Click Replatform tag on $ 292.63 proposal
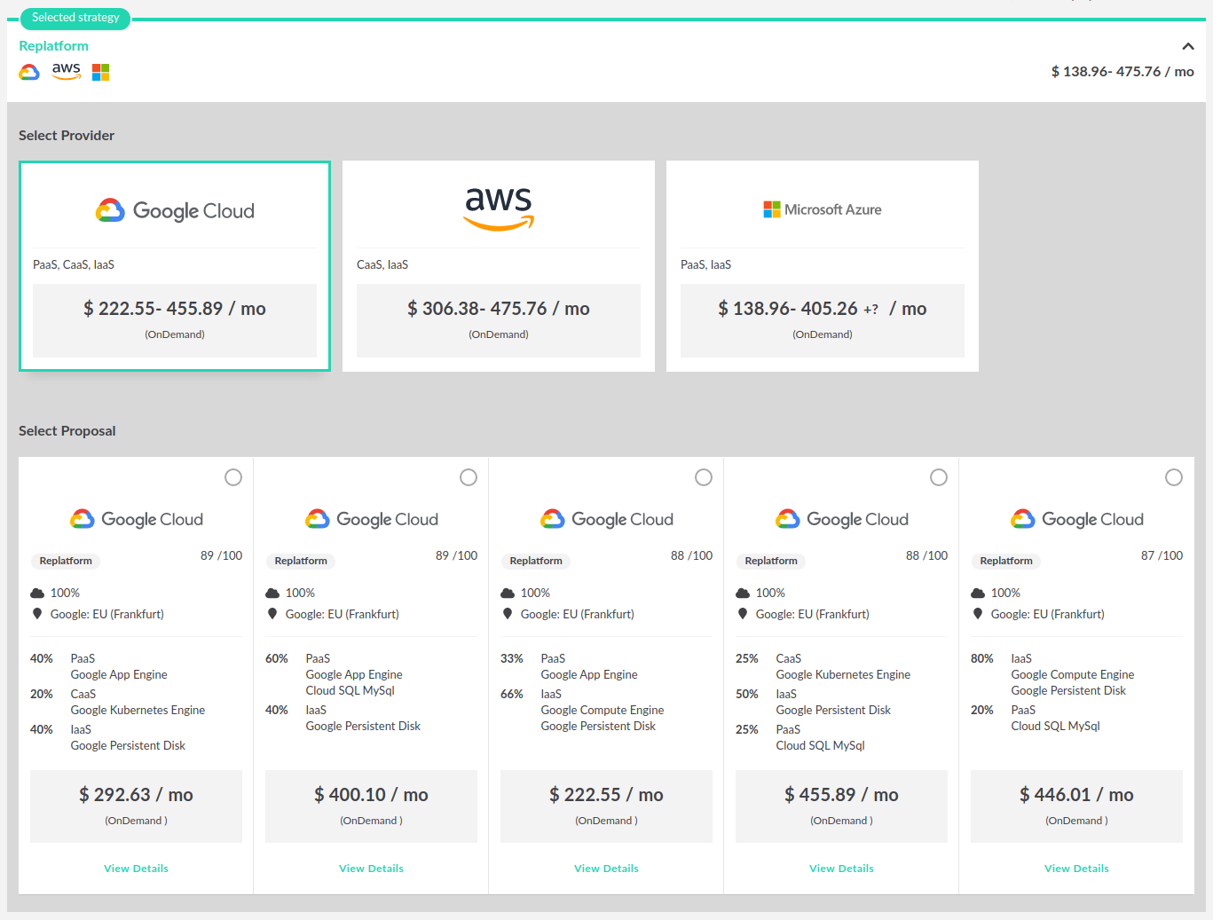The image size is (1213, 920). coord(66,561)
